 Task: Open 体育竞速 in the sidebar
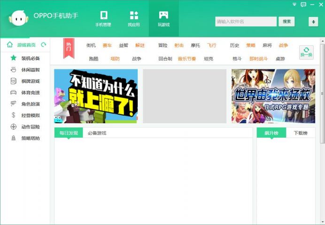pos(31,93)
